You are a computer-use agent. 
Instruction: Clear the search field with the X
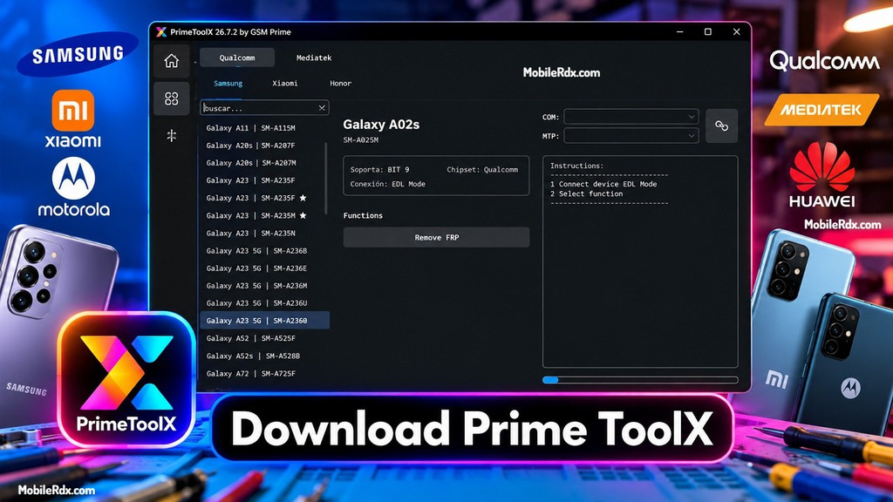click(x=322, y=107)
